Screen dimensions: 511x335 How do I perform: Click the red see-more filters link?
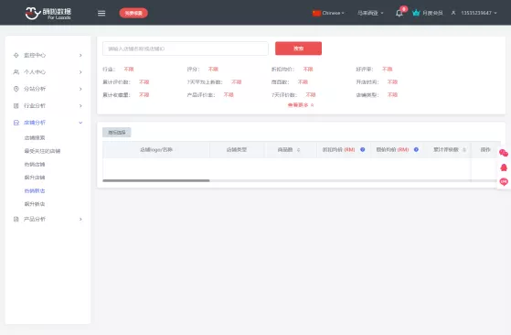click(301, 105)
